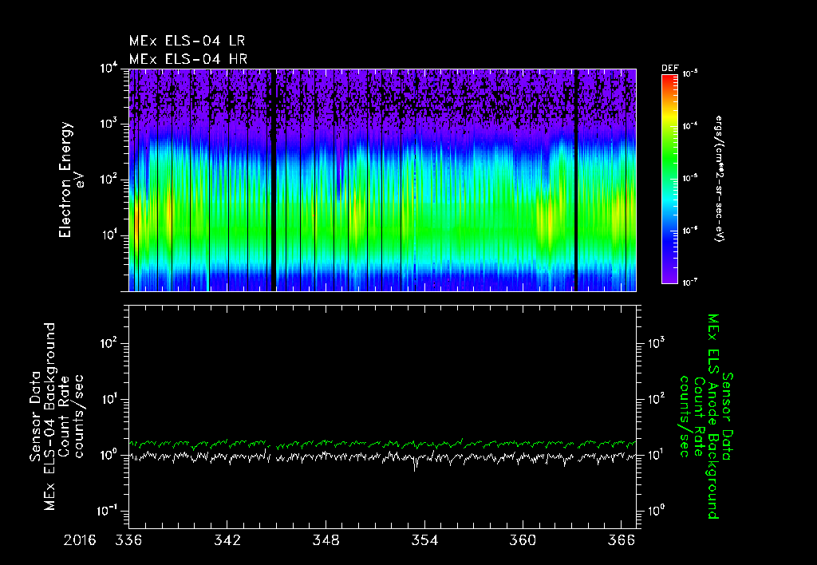Click the wide black data gap near day 345
The height and width of the screenshot is (565, 817).
pyautogui.click(x=273, y=180)
